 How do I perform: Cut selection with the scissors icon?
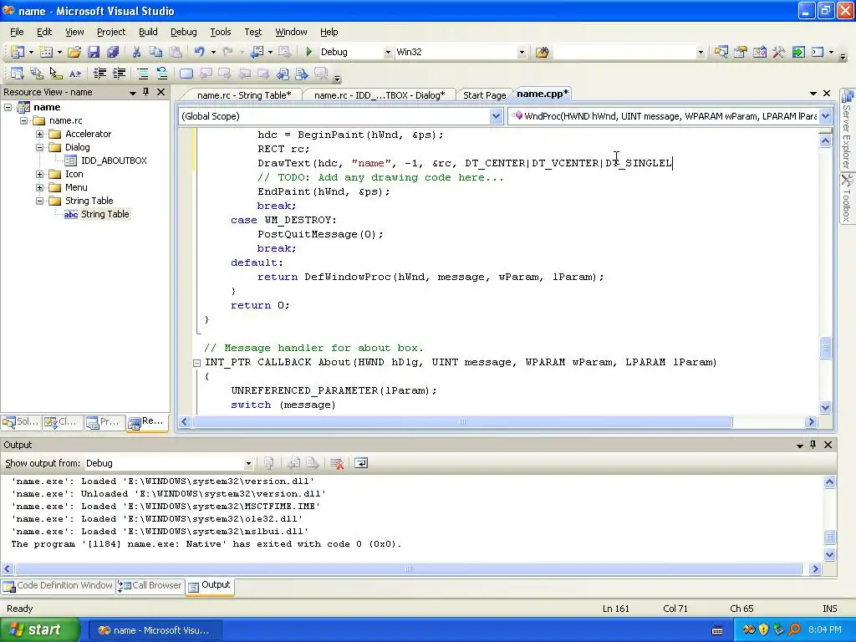[136, 52]
